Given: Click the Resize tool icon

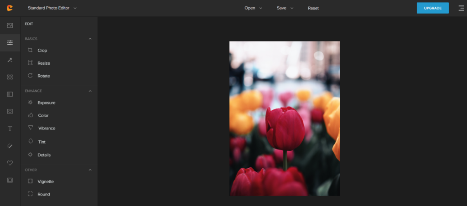Looking at the screenshot, I should 30,63.
